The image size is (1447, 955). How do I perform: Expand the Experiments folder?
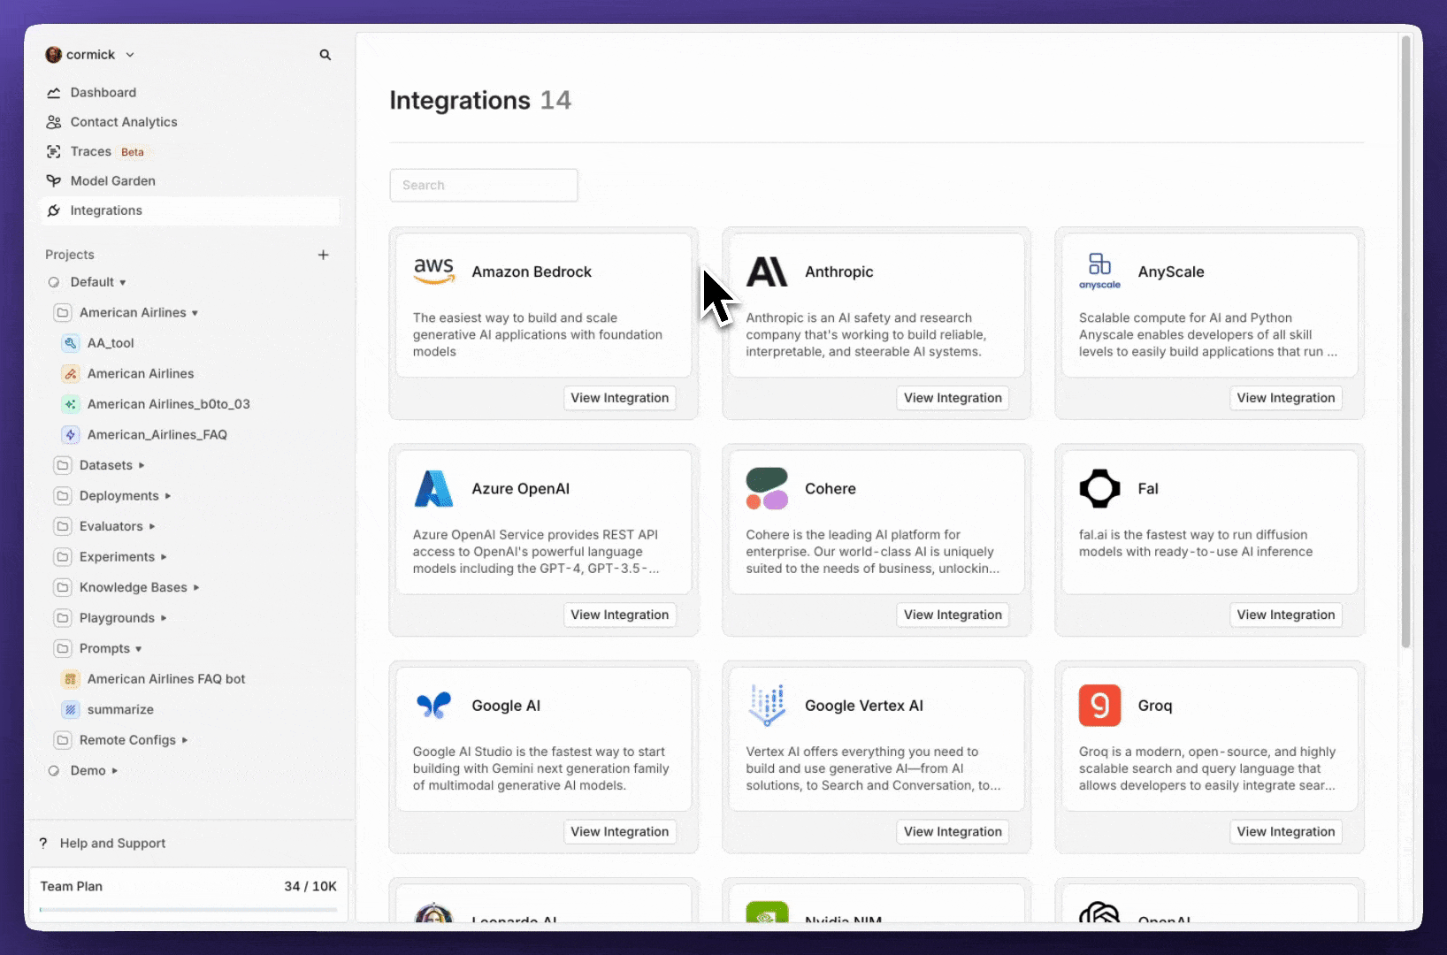[x=165, y=557]
